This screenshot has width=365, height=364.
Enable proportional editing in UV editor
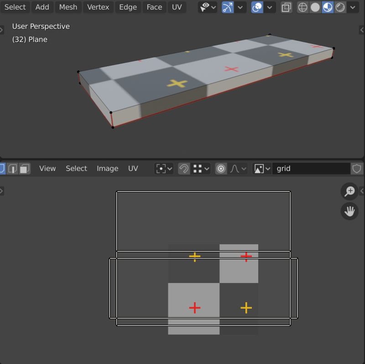click(x=221, y=168)
